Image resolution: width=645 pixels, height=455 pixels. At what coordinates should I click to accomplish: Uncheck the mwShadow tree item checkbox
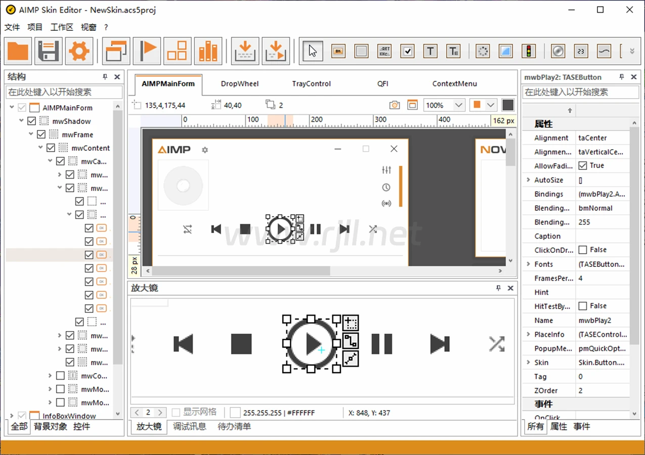pos(31,121)
